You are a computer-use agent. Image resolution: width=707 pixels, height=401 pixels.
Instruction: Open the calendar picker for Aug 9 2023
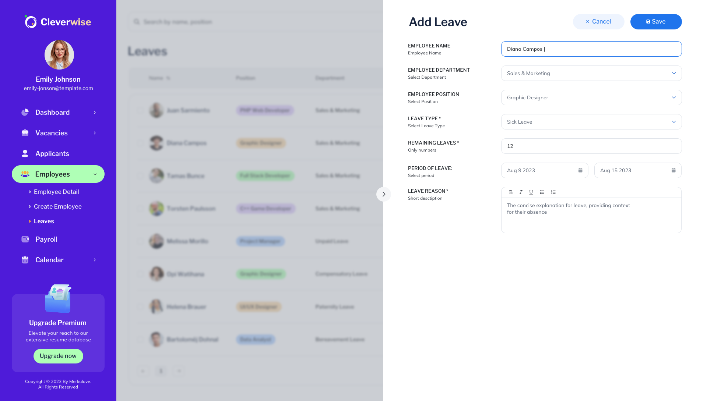(x=580, y=170)
